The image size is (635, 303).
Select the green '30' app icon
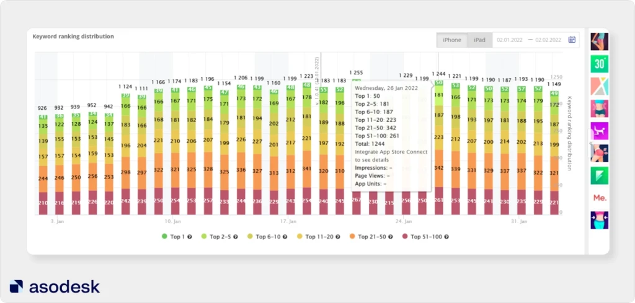point(600,64)
